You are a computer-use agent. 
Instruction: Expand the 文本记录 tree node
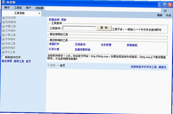pyautogui.click(x=4, y=18)
